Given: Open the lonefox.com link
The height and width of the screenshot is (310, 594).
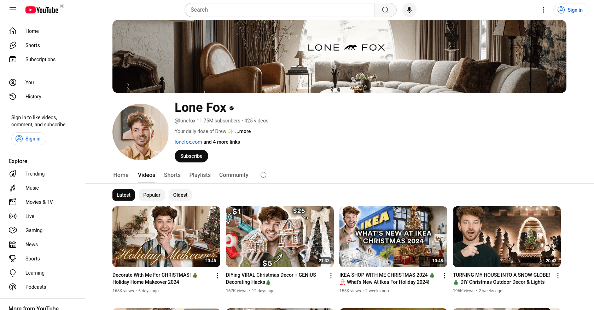Looking at the screenshot, I should [188, 142].
